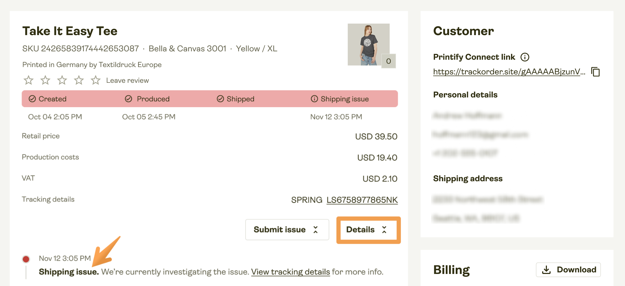Expand the Submit issue dropdown

click(x=287, y=229)
